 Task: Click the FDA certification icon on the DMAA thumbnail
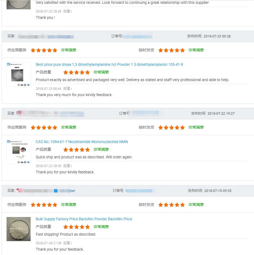[x=22, y=85]
